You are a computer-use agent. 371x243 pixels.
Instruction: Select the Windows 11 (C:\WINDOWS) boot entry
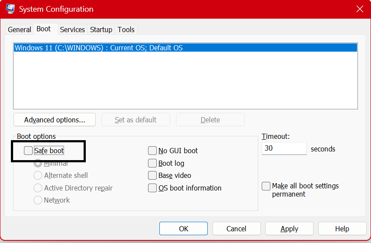185,48
